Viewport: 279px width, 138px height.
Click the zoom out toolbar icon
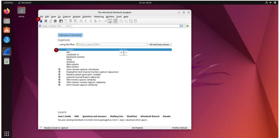click(126, 21)
